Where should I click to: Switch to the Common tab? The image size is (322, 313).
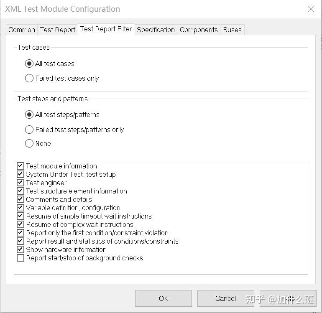(x=22, y=30)
